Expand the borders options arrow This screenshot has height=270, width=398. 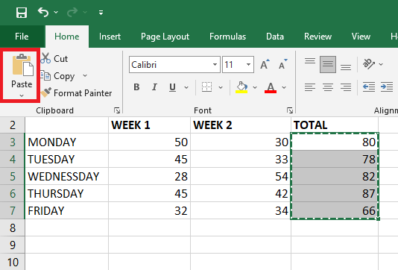221,87
